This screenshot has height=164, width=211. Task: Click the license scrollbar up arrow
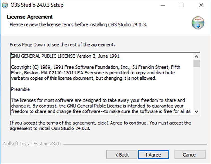[x=196, y=56]
